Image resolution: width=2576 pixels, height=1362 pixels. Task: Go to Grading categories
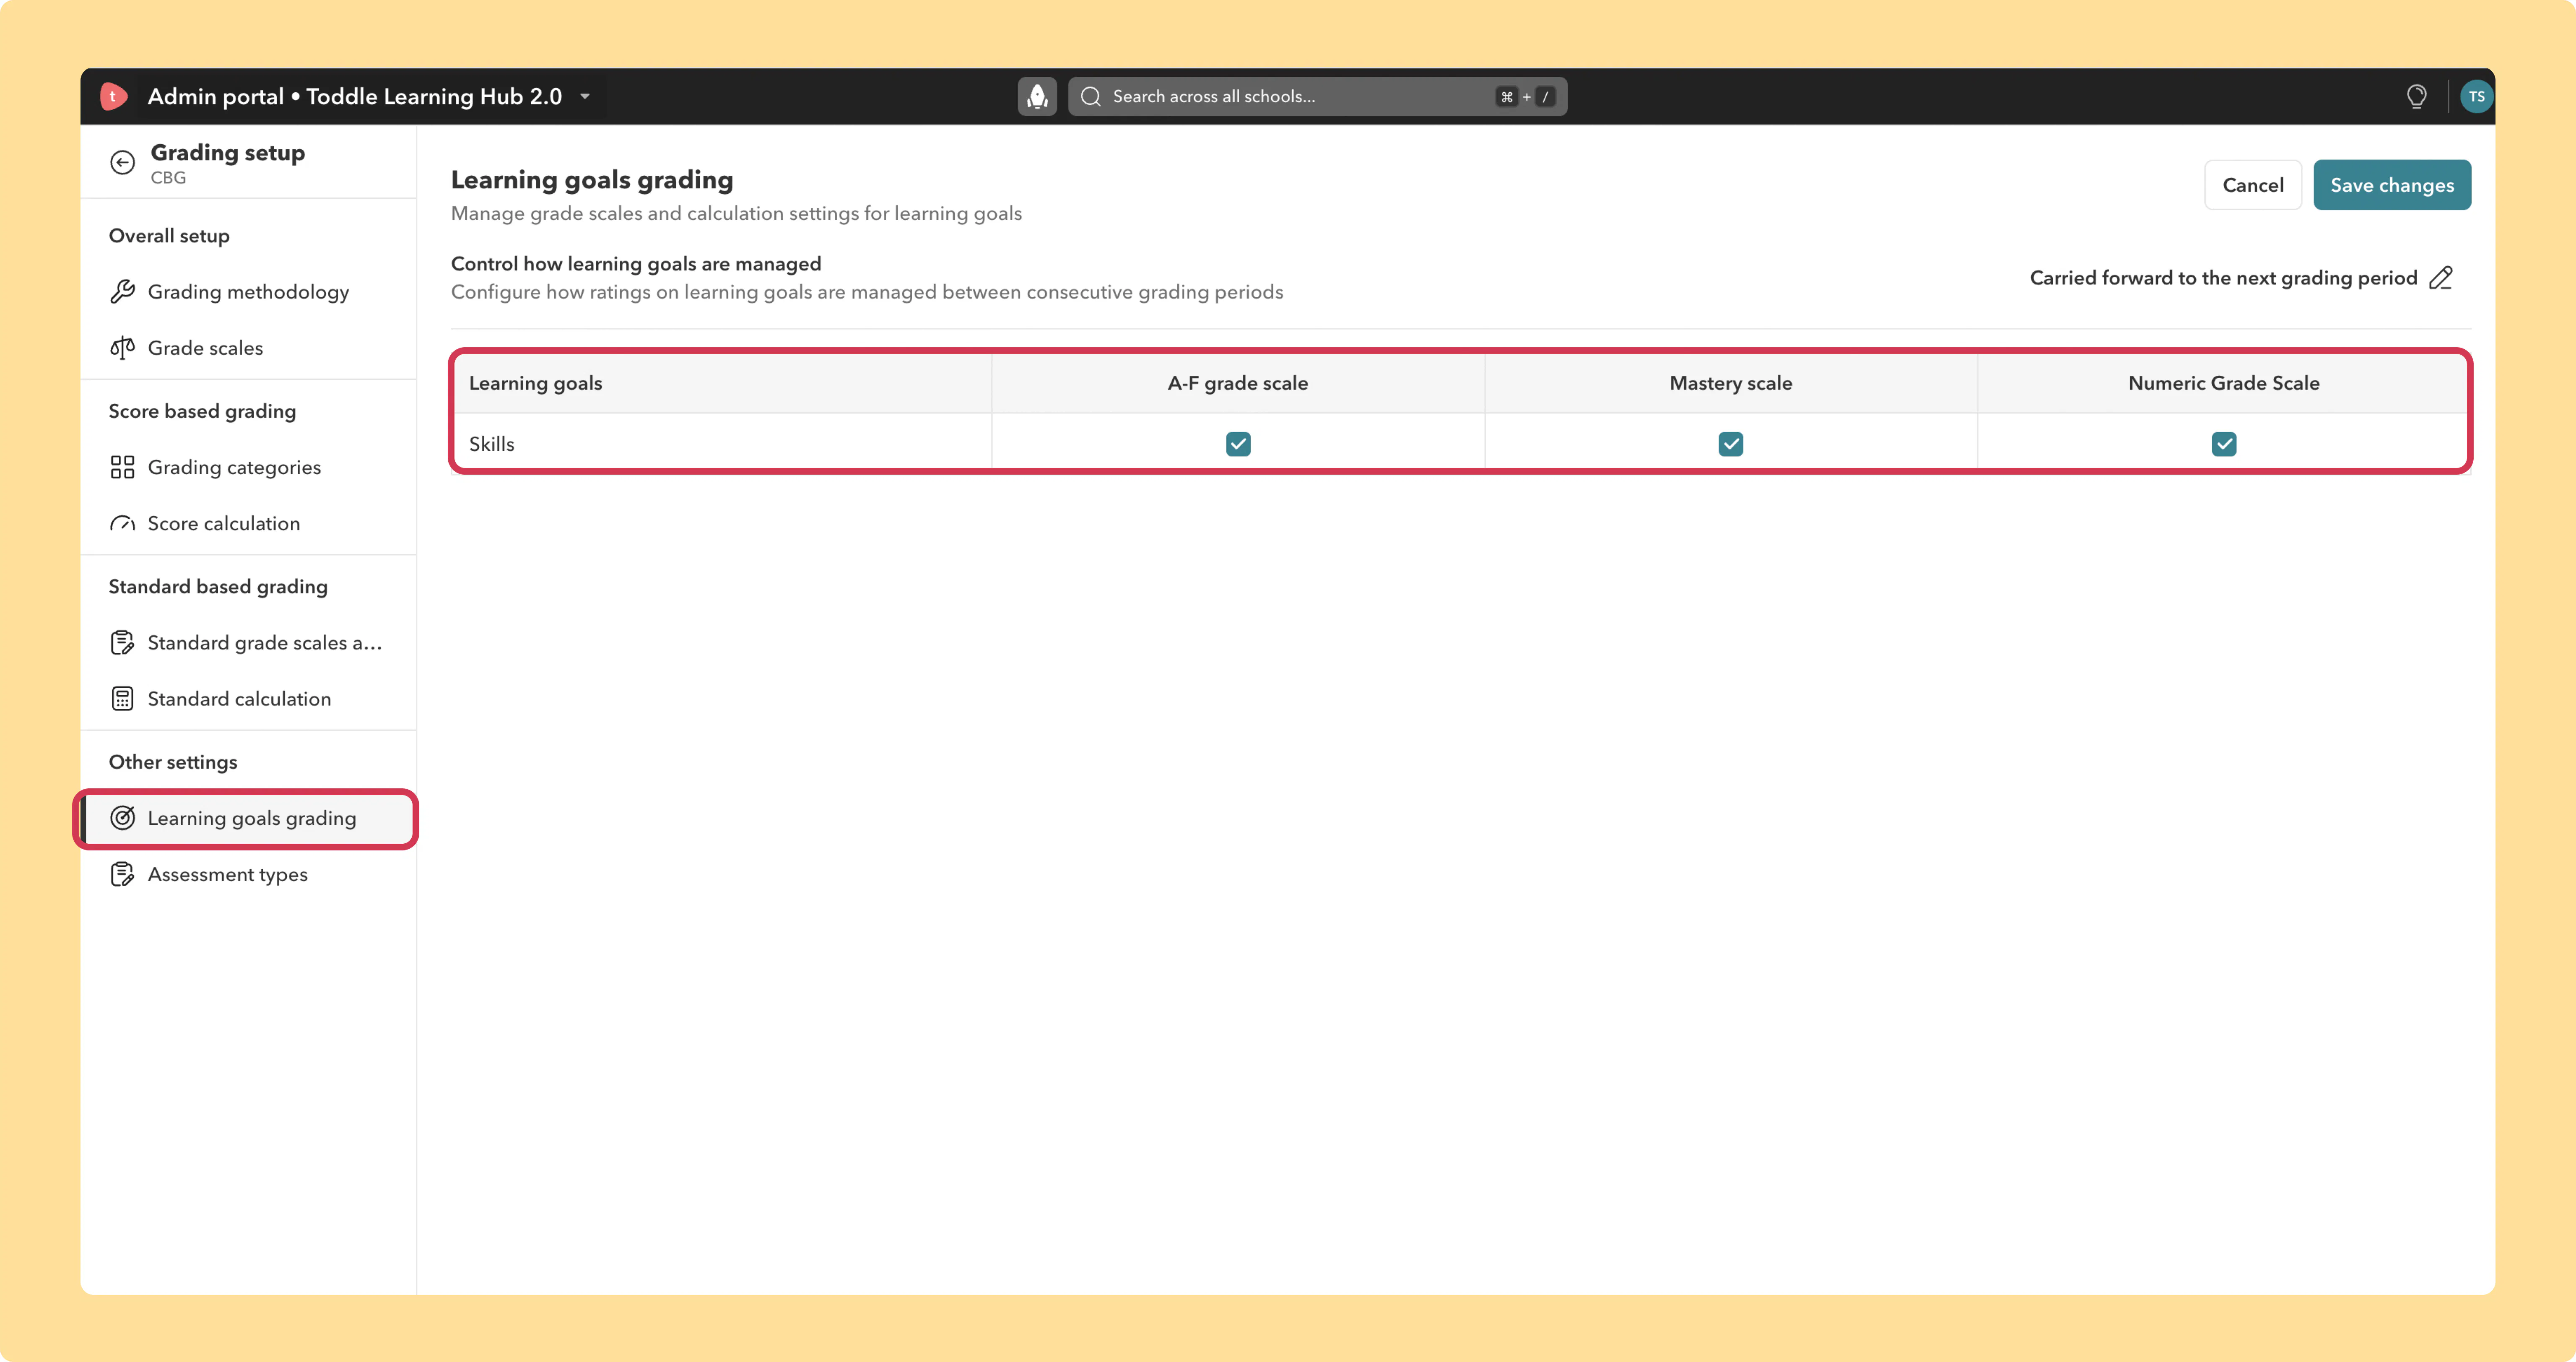pyautogui.click(x=248, y=467)
